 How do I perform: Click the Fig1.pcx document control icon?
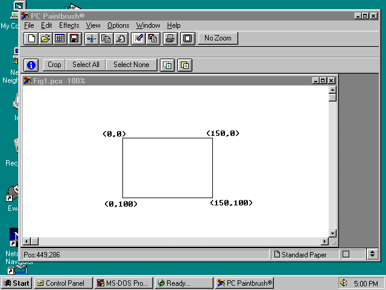pyautogui.click(x=28, y=80)
